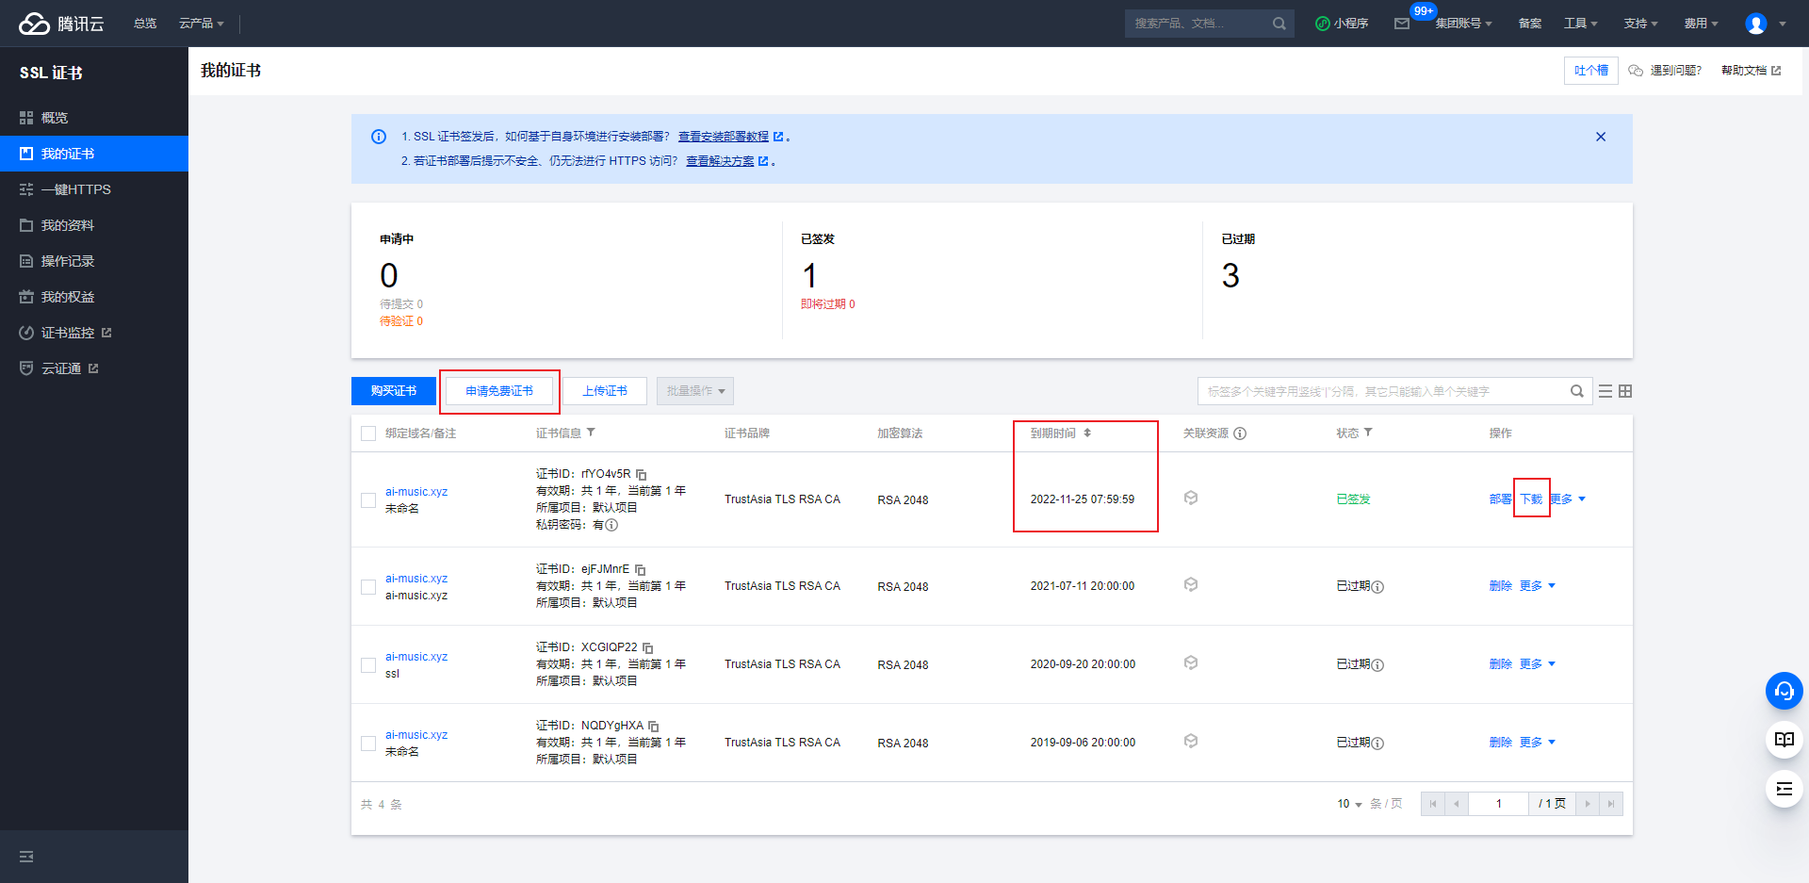This screenshot has width=1809, height=883.
Task: Click 下载 for rfYO4v5R certificate
Action: (x=1531, y=499)
